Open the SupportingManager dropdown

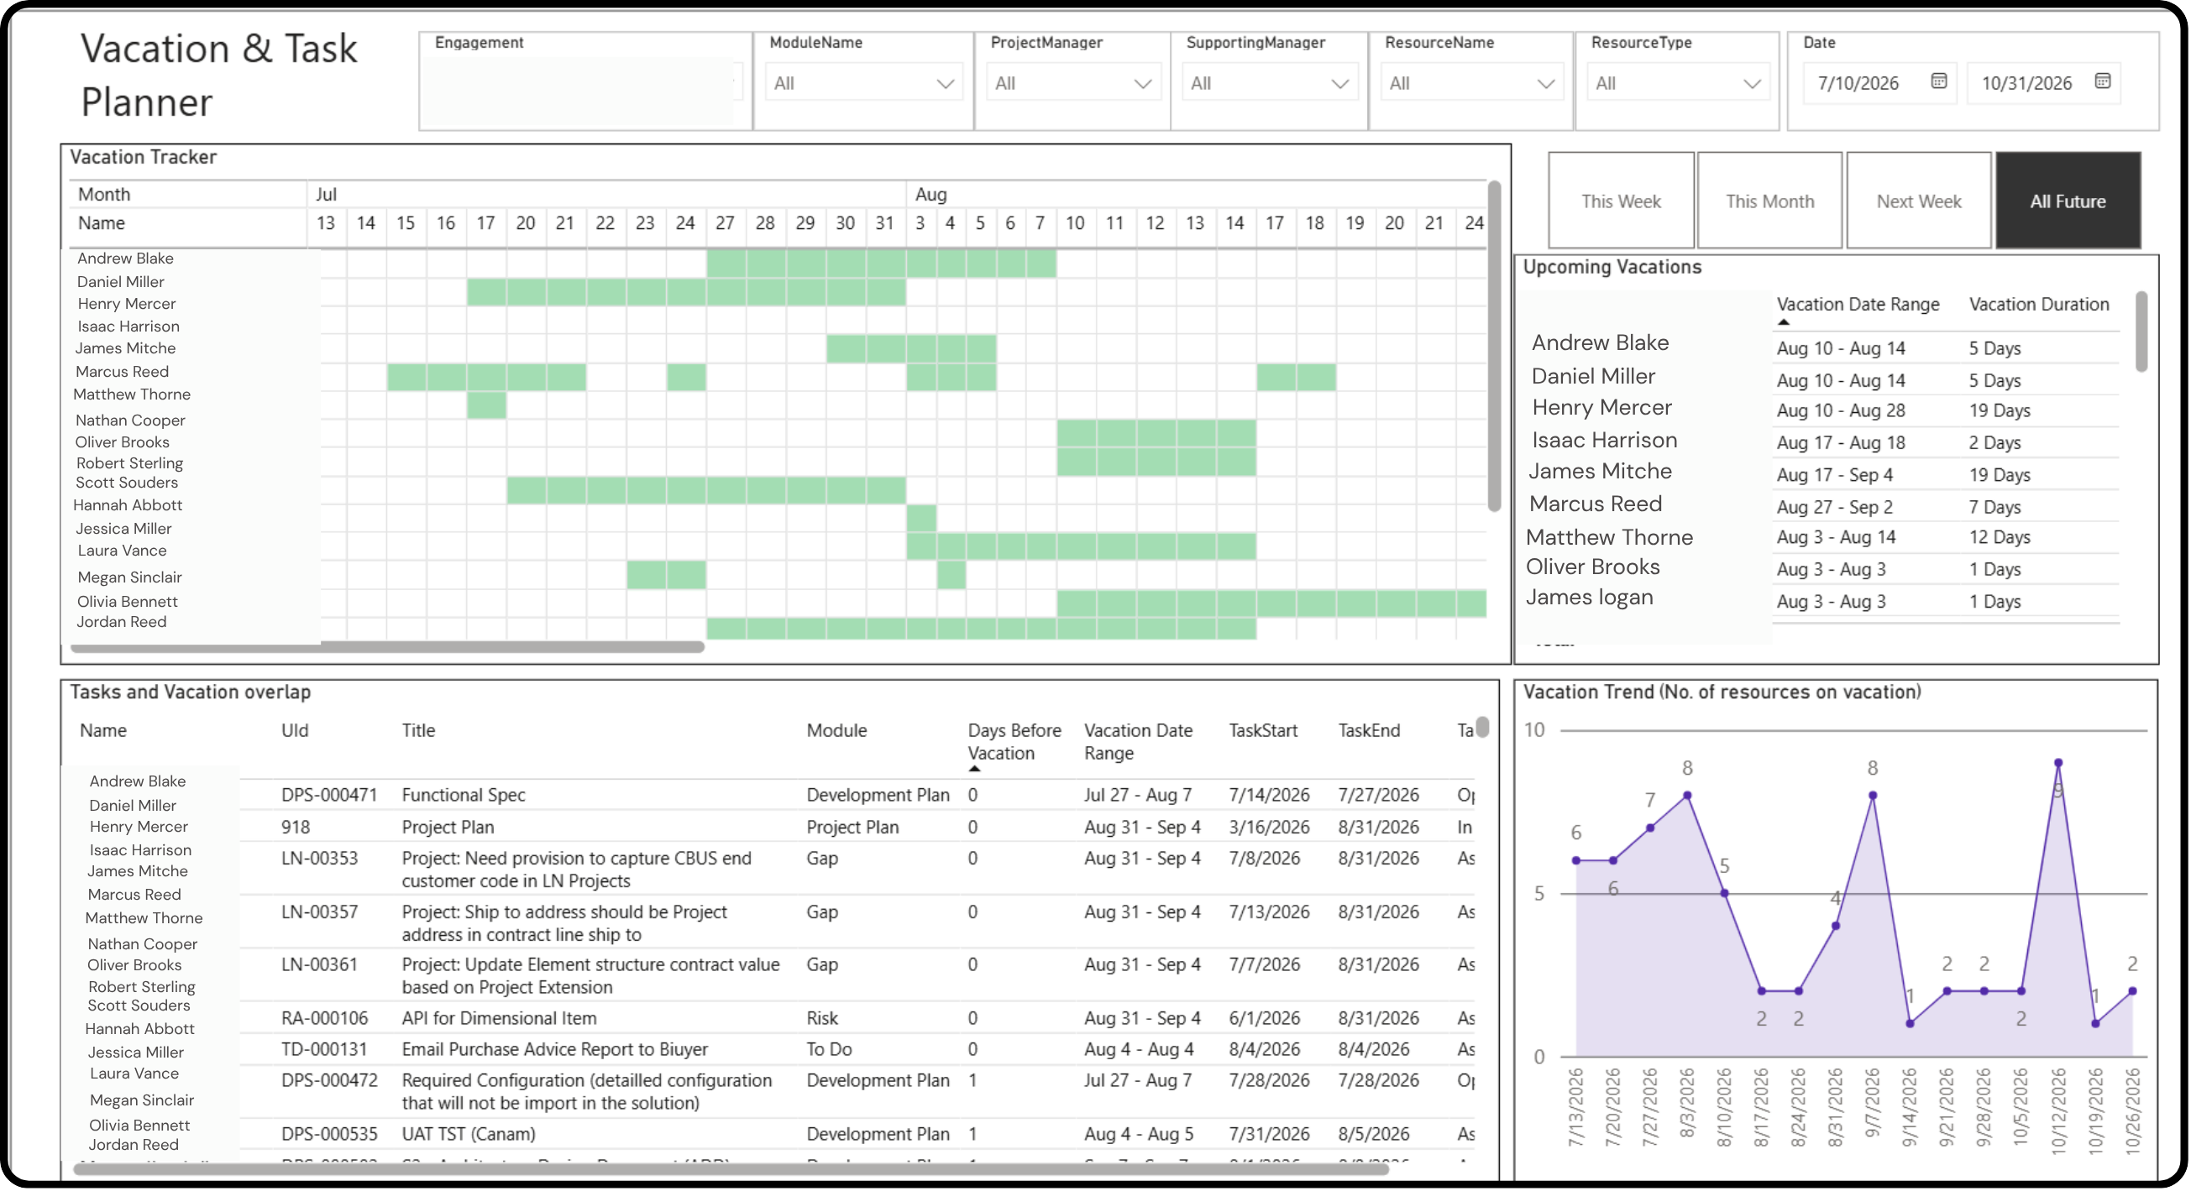(1270, 83)
